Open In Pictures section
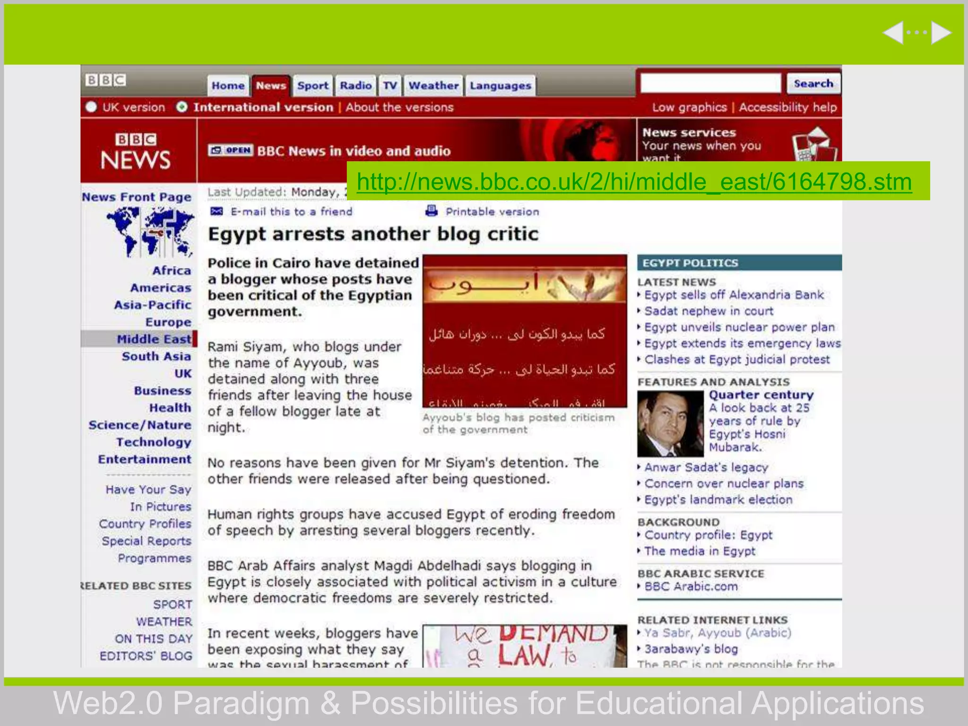The height and width of the screenshot is (726, 968). tap(161, 507)
